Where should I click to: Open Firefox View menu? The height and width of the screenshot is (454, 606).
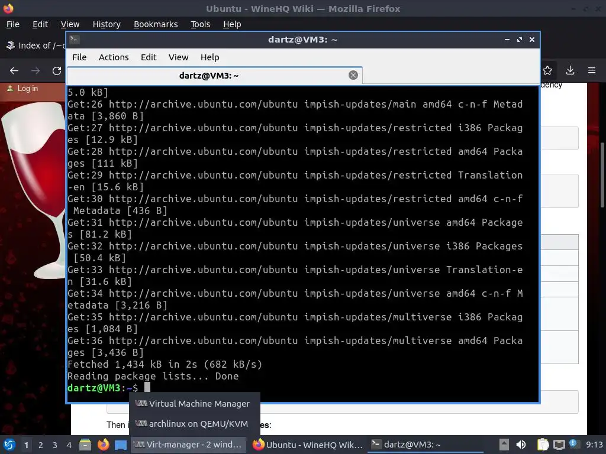70,24
